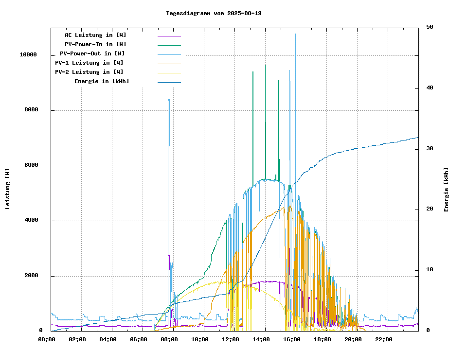The height and width of the screenshot is (350, 467).
Task: Click the right axis title Energie [kWh]
Action: click(446, 190)
